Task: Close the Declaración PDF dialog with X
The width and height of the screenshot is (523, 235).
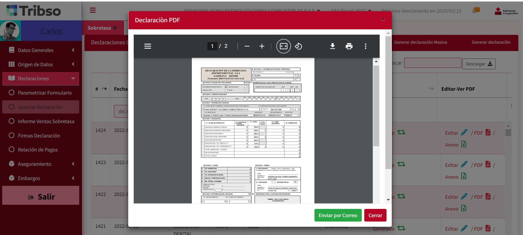Action: coord(383,20)
